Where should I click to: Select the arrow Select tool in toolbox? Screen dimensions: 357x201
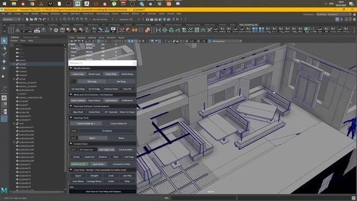(x=4, y=41)
